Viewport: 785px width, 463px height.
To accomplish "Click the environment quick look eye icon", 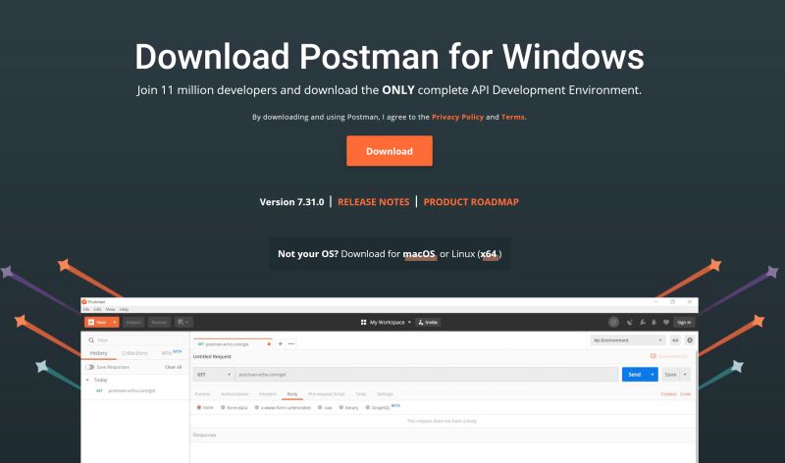I will click(x=675, y=340).
